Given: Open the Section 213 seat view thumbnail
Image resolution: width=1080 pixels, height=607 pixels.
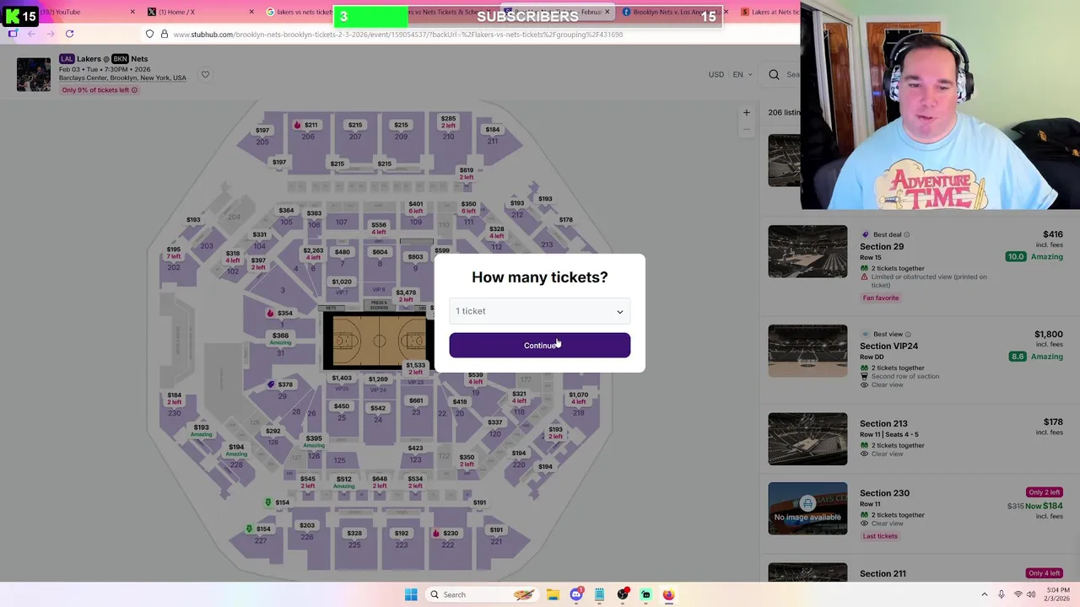Looking at the screenshot, I should pos(807,438).
